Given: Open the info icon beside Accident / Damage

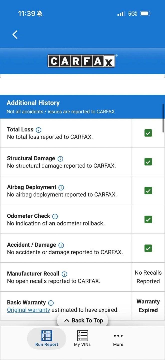Looking at the screenshot, I should click(61, 245).
